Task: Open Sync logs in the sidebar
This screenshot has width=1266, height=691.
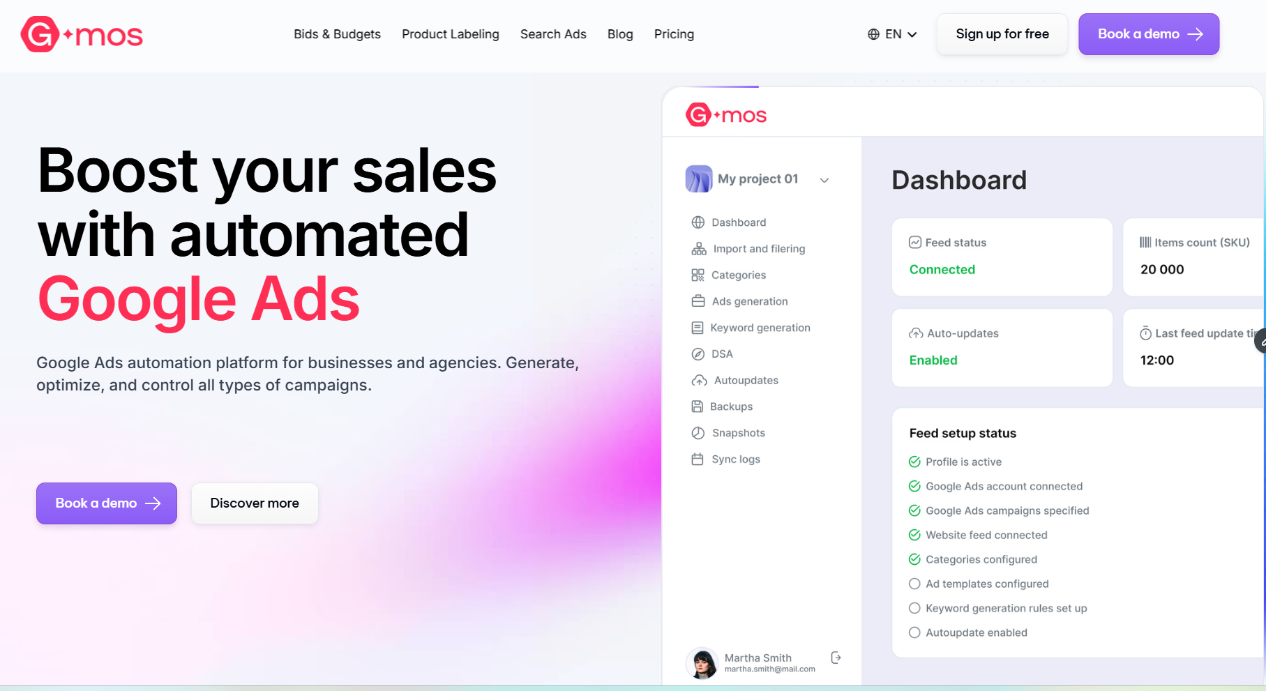Action: coord(736,460)
